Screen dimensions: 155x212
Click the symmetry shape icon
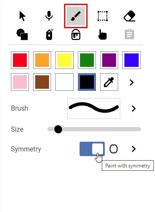(114, 149)
